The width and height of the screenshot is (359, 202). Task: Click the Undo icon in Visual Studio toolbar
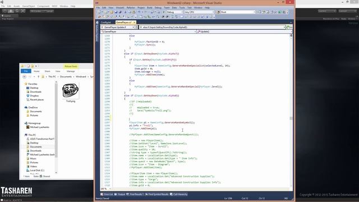point(139,12)
